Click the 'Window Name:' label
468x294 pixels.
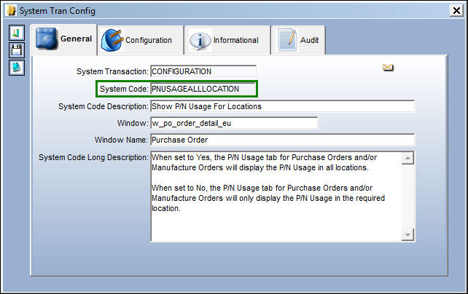(121, 140)
